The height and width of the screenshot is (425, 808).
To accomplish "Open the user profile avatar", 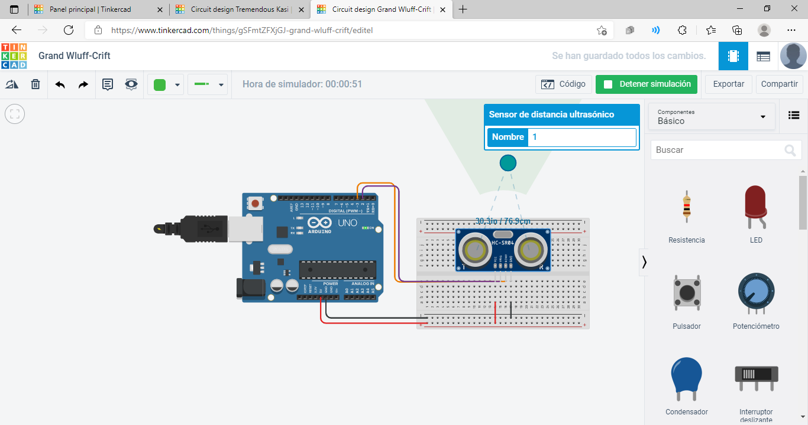I will click(793, 56).
